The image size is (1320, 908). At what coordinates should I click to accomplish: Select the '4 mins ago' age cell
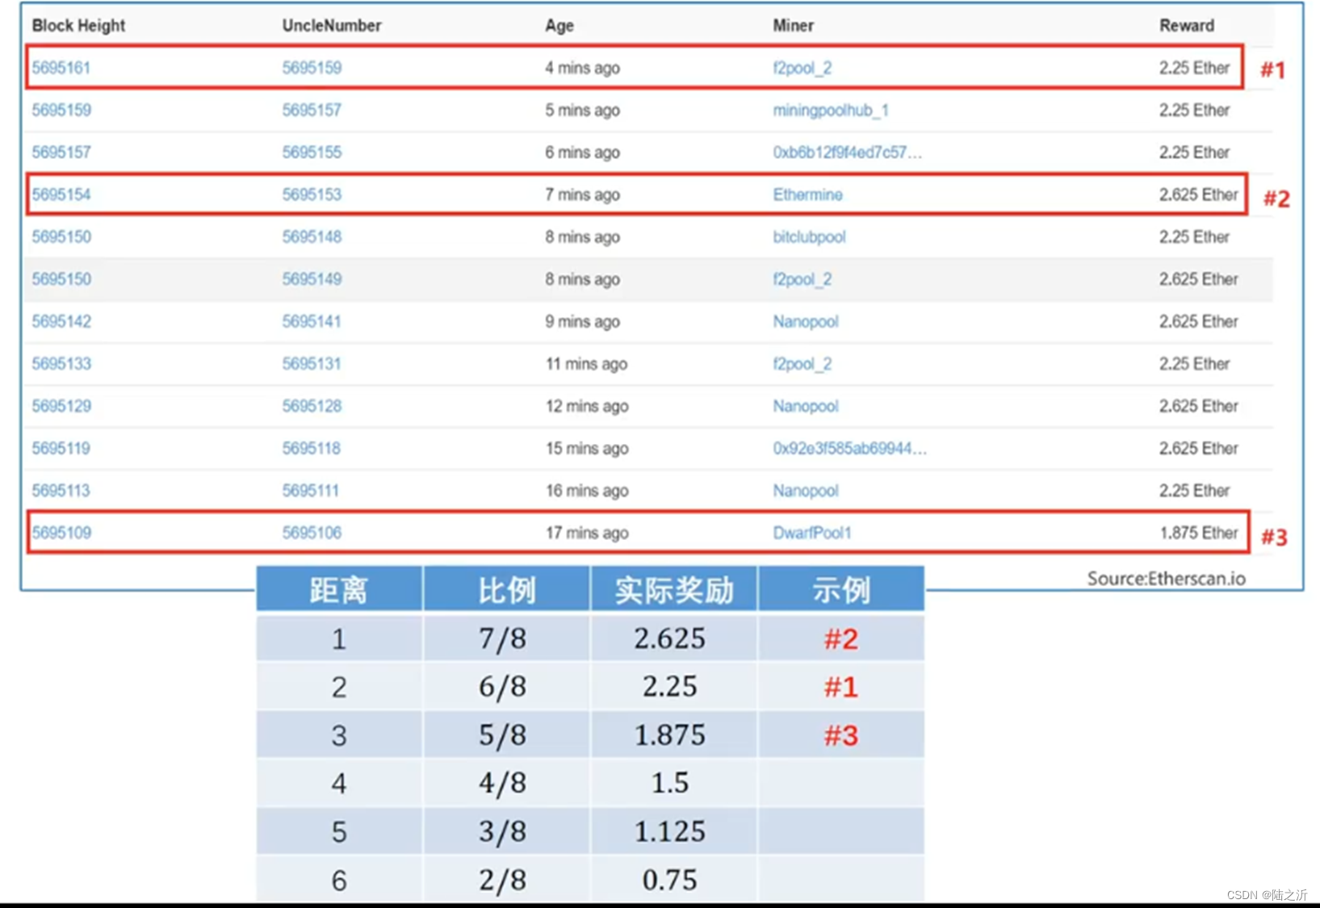point(582,68)
